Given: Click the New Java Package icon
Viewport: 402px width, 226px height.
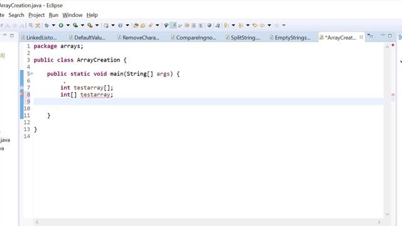Looking at the screenshot, I should tap(106, 25).
